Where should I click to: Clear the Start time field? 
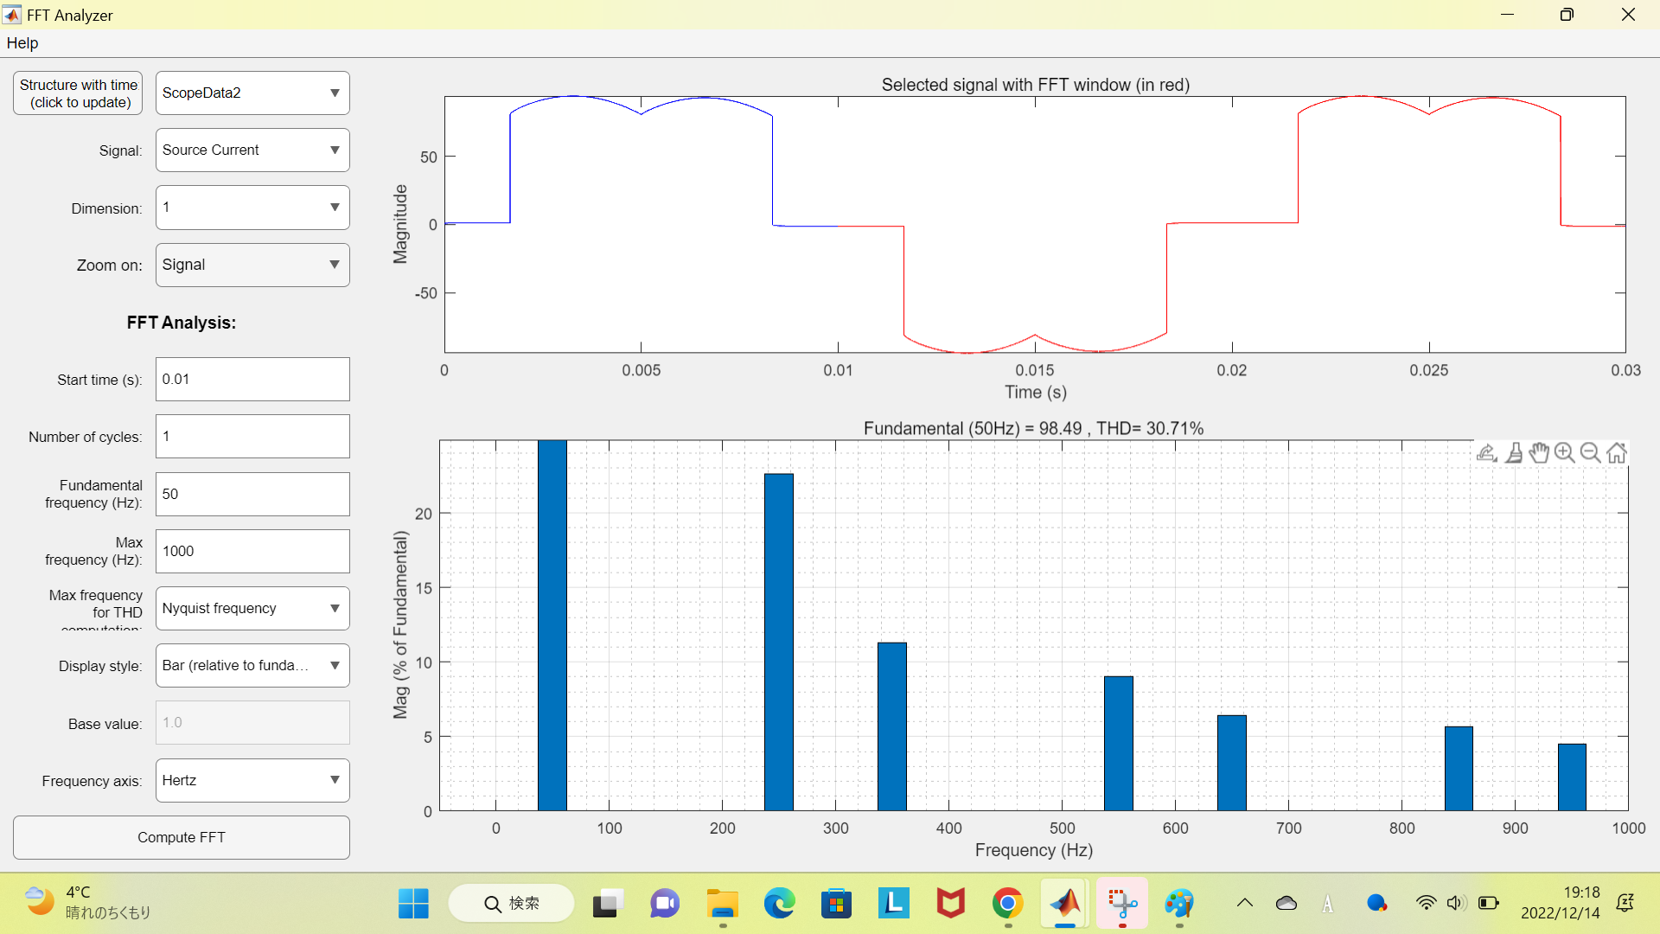[252, 379]
